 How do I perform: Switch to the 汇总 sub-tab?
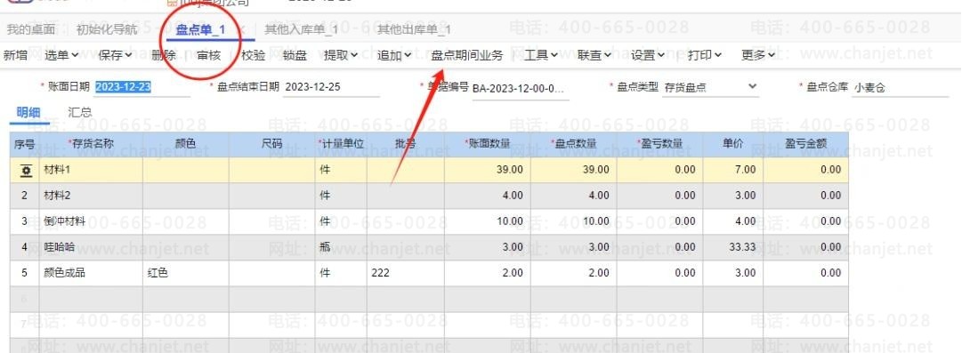[80, 112]
